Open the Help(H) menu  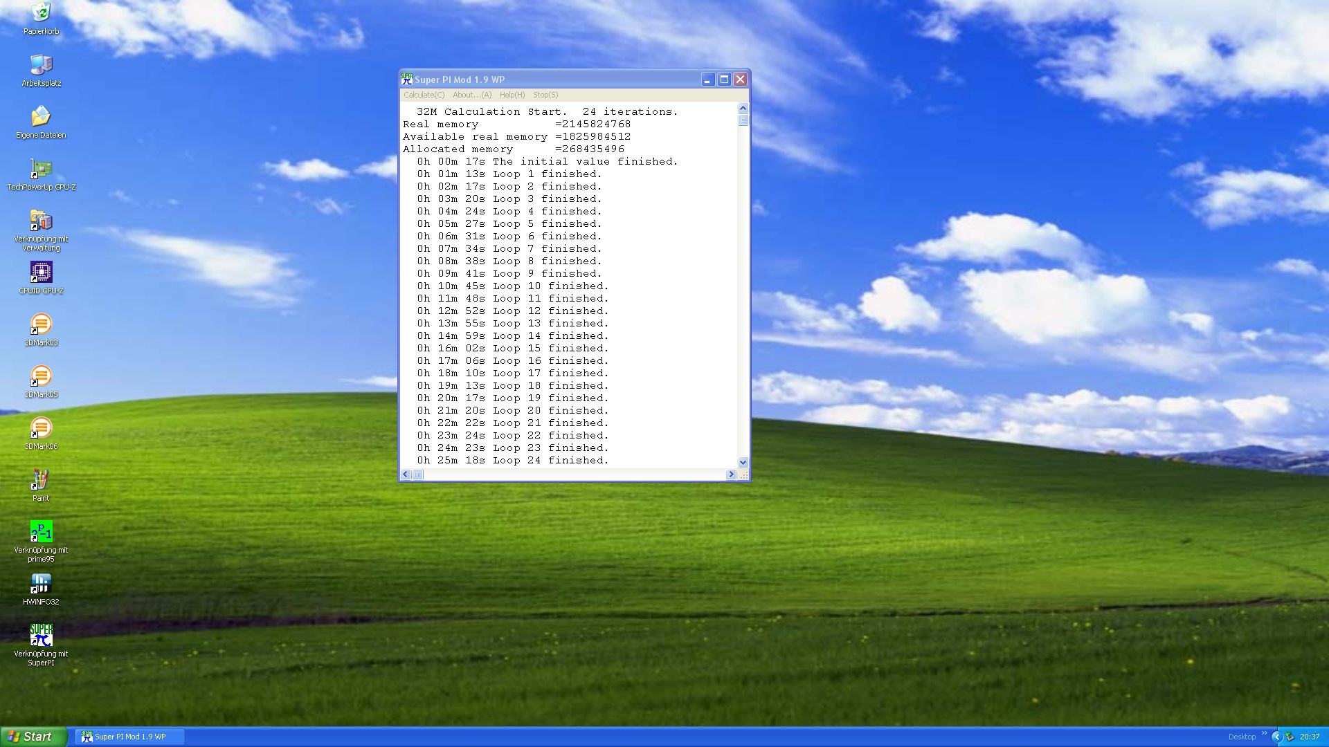(512, 95)
